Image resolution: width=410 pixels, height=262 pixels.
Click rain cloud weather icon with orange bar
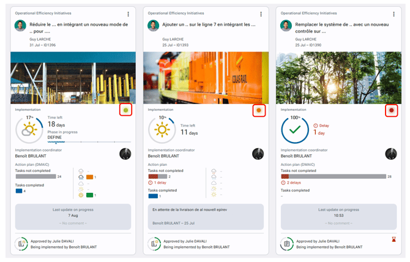tap(81, 178)
